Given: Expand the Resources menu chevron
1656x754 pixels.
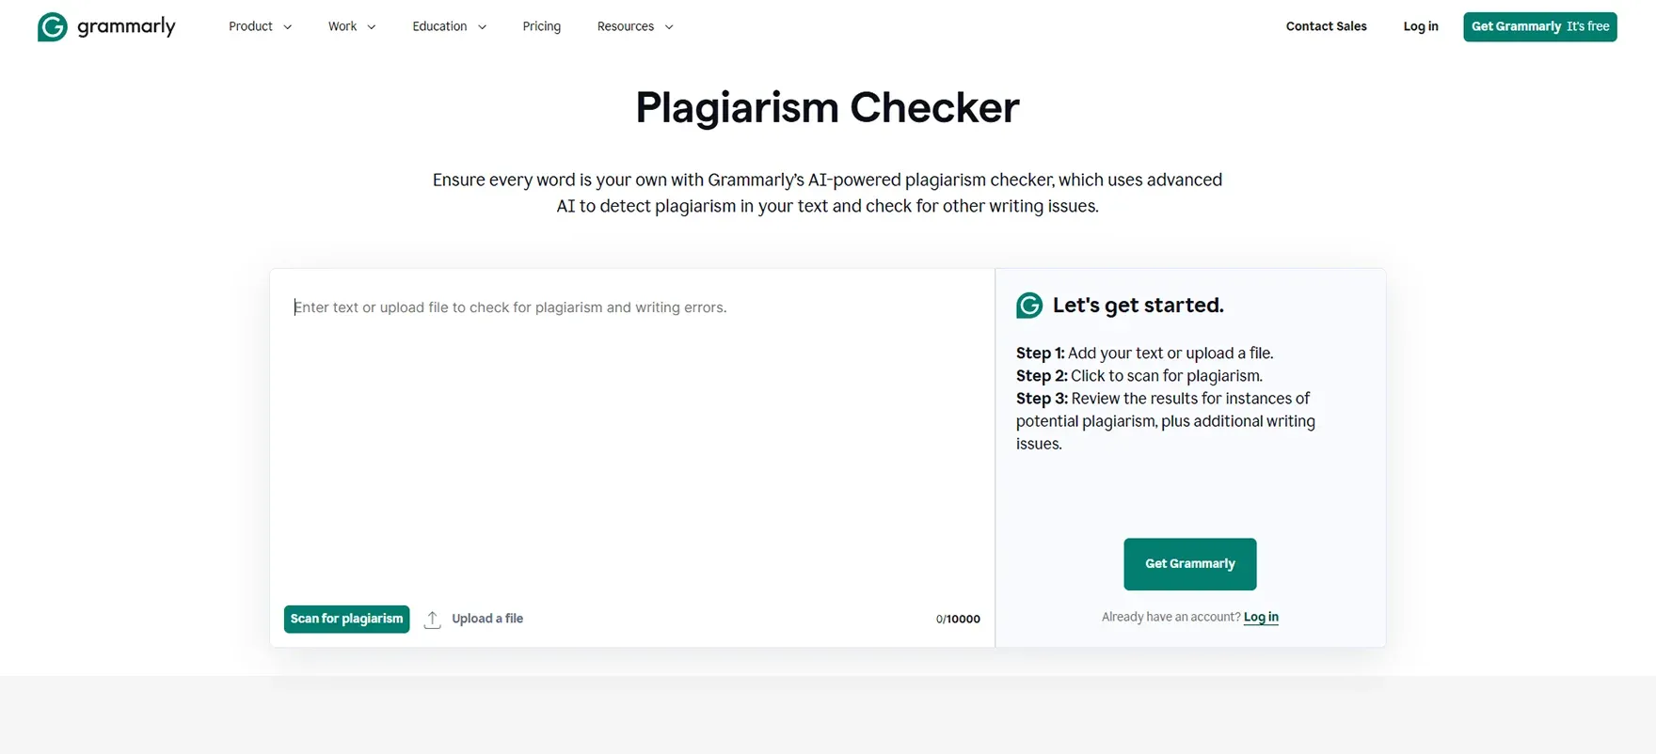Looking at the screenshot, I should [669, 27].
